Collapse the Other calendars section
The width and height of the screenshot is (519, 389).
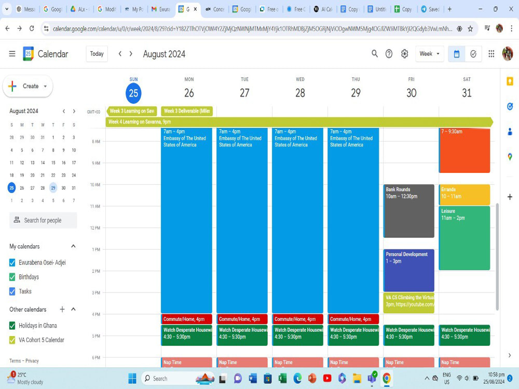click(74, 309)
